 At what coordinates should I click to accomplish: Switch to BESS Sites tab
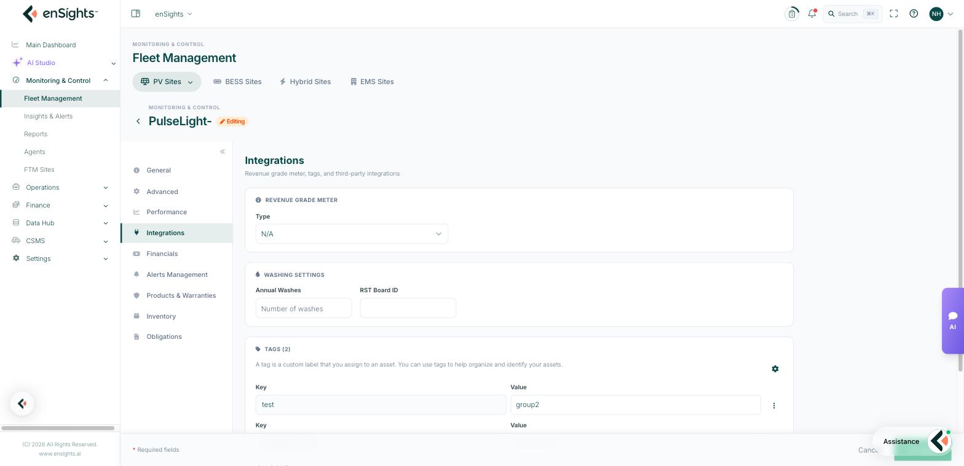pos(237,82)
